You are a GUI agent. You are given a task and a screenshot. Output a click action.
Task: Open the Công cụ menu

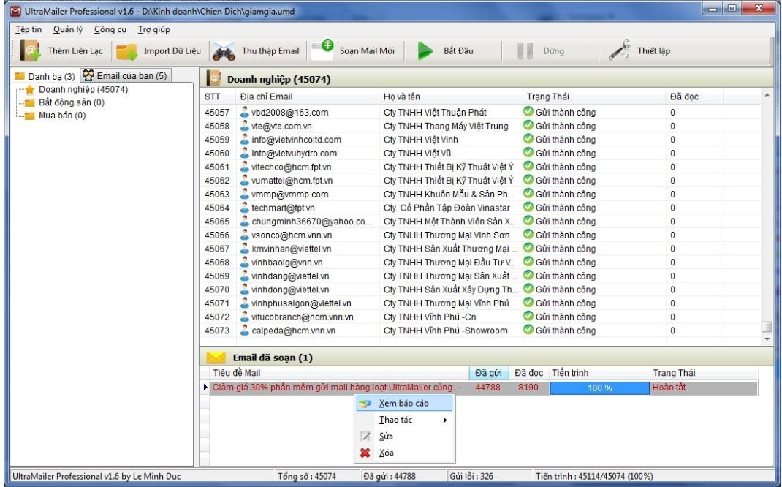click(x=107, y=29)
